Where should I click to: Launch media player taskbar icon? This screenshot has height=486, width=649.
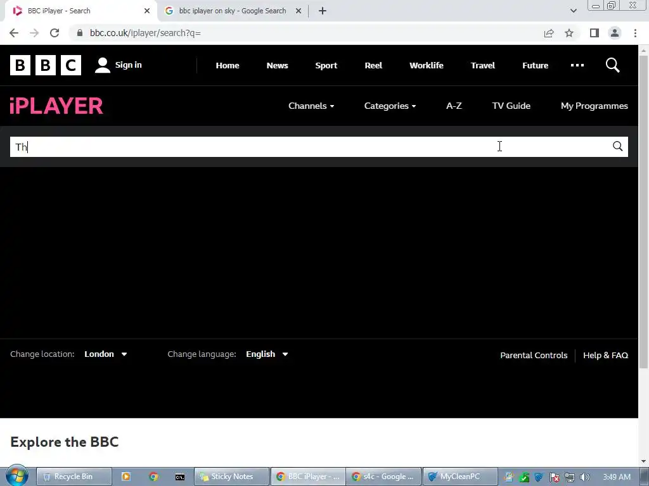tap(126, 477)
